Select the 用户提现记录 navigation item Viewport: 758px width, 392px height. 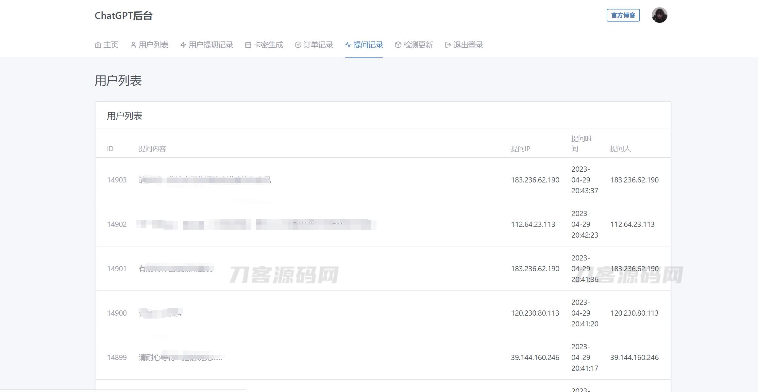[x=211, y=45]
